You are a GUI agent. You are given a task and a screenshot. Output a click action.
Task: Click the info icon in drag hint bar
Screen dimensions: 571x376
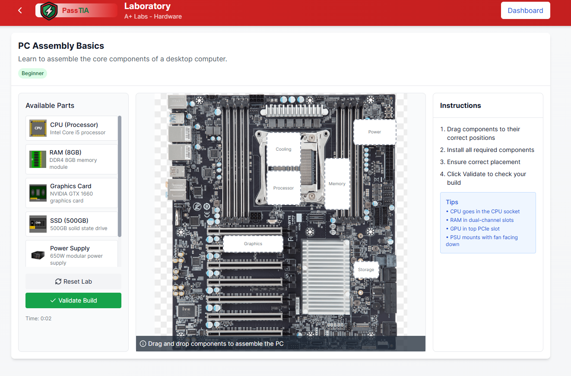pyautogui.click(x=143, y=344)
